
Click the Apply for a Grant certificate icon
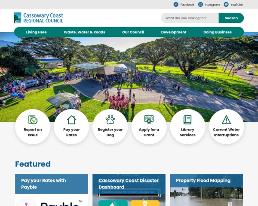[149, 119]
